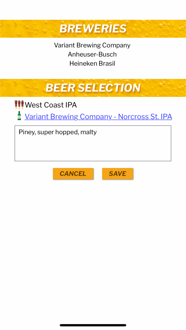Image resolution: width=186 pixels, height=330 pixels.
Task: Click the SAVE button's orange background
Action: click(x=118, y=173)
